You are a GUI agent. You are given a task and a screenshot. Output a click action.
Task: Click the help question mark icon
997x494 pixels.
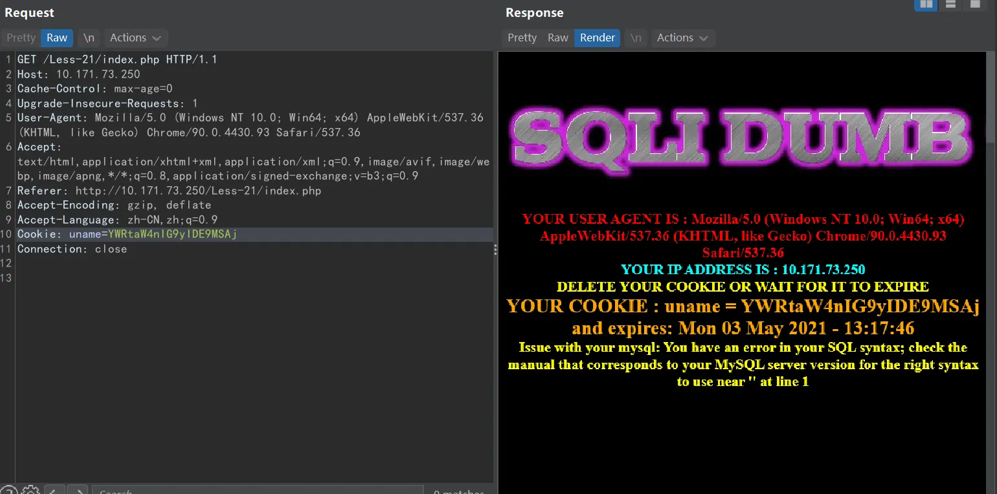tap(8, 491)
